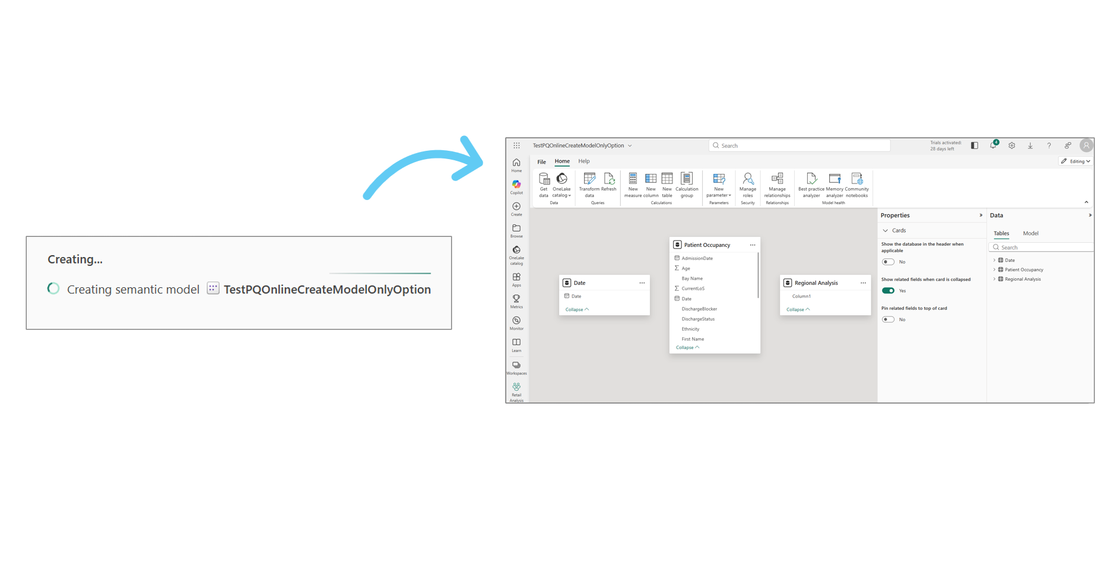Open the app launcher waffle menu
This screenshot has width=1101, height=561.
click(x=516, y=145)
